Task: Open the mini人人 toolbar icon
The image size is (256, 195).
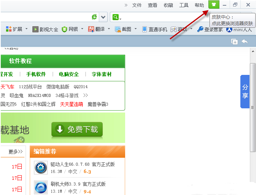Action: (229, 30)
